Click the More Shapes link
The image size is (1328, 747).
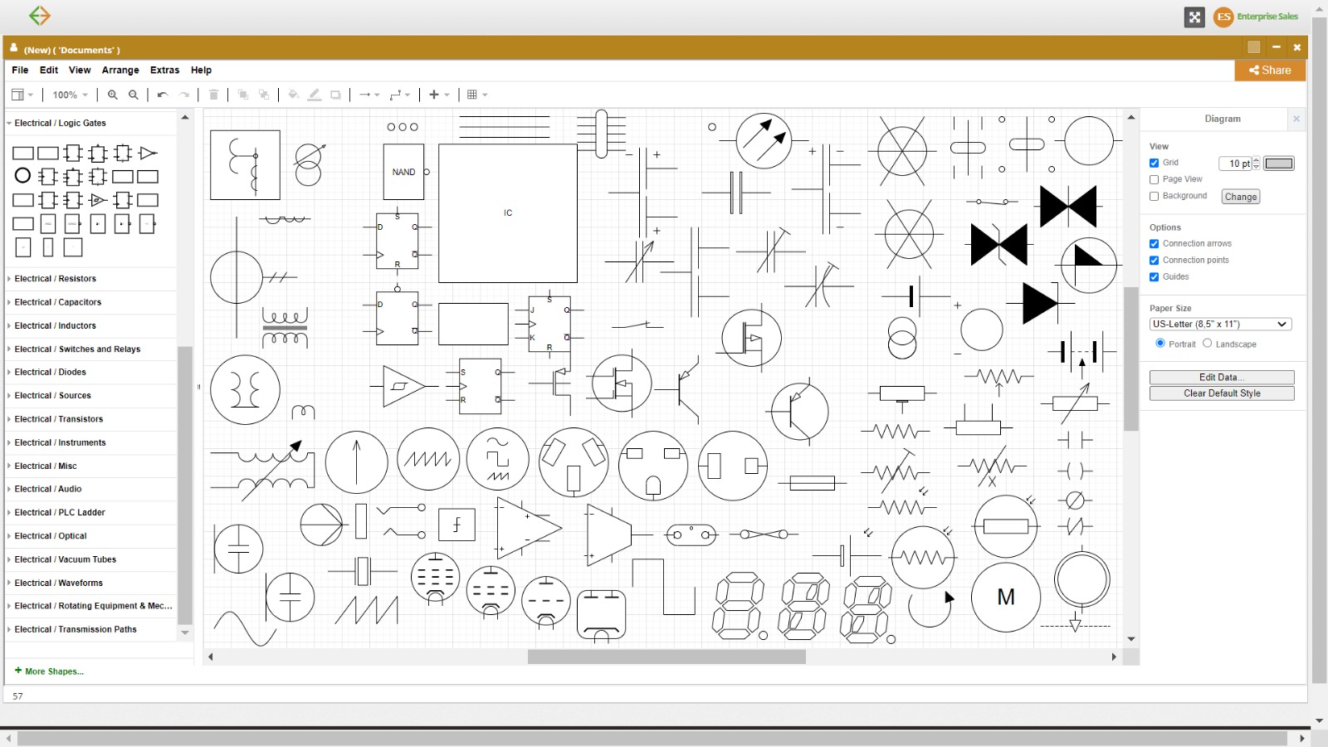[49, 671]
